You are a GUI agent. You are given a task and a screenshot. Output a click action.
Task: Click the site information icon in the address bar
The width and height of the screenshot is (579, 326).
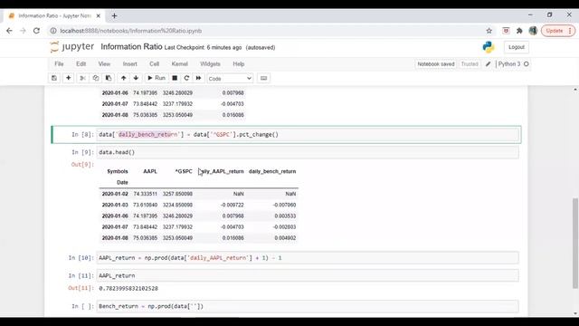coord(53,31)
